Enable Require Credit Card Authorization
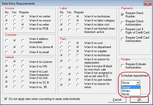 coord(123,39)
